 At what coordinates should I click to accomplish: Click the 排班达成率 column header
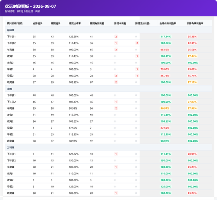(x=75, y=23)
